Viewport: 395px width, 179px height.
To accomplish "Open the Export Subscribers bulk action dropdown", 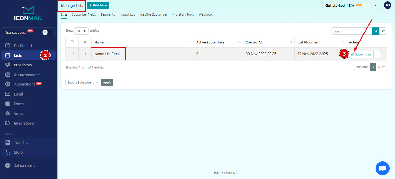I will 83,83.
